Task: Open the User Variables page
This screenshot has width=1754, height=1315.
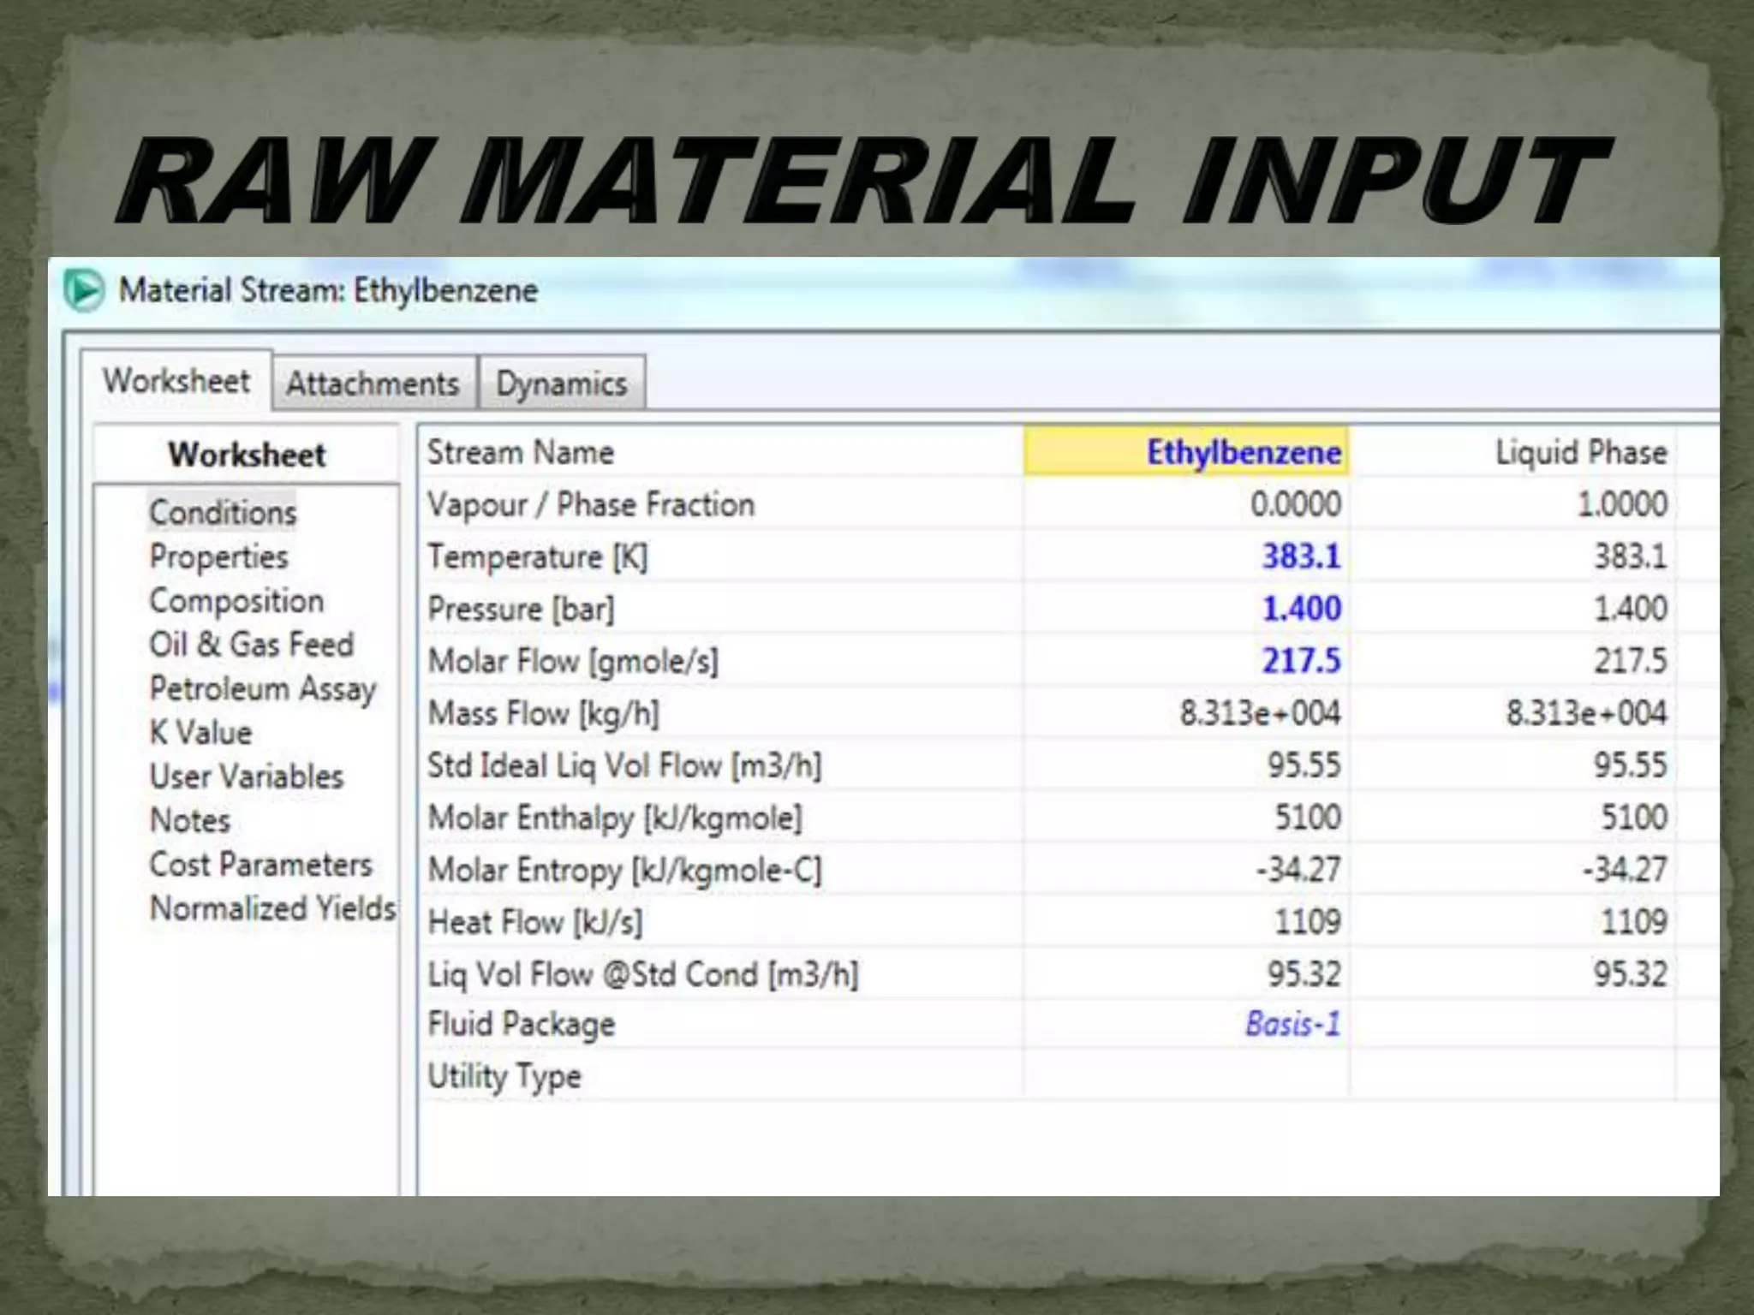Action: point(247,777)
